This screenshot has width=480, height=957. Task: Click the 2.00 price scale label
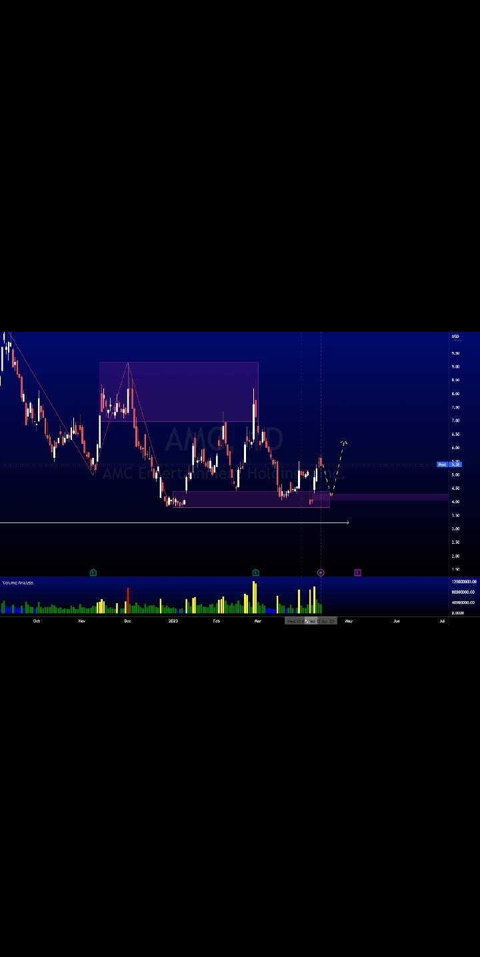pos(455,556)
